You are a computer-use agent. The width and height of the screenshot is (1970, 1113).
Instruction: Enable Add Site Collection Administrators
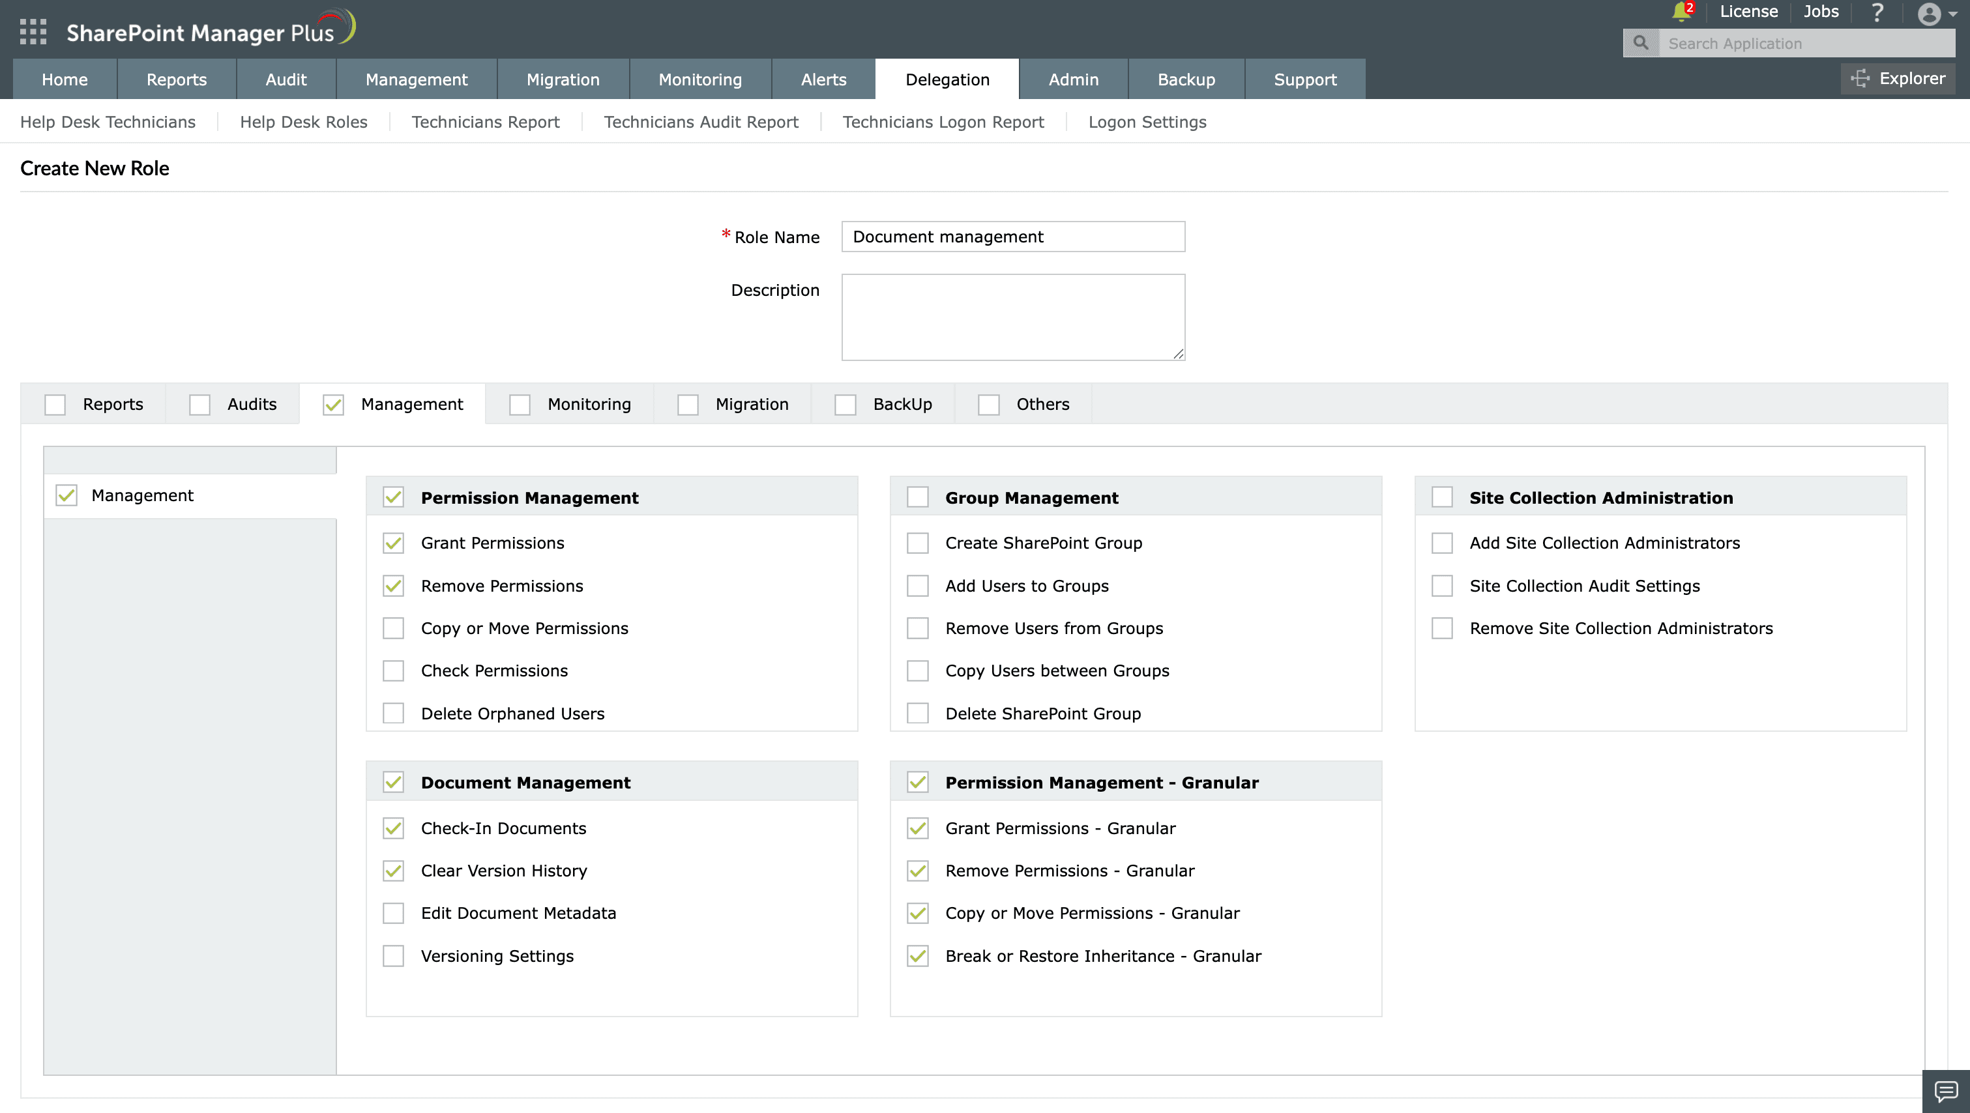(1443, 543)
